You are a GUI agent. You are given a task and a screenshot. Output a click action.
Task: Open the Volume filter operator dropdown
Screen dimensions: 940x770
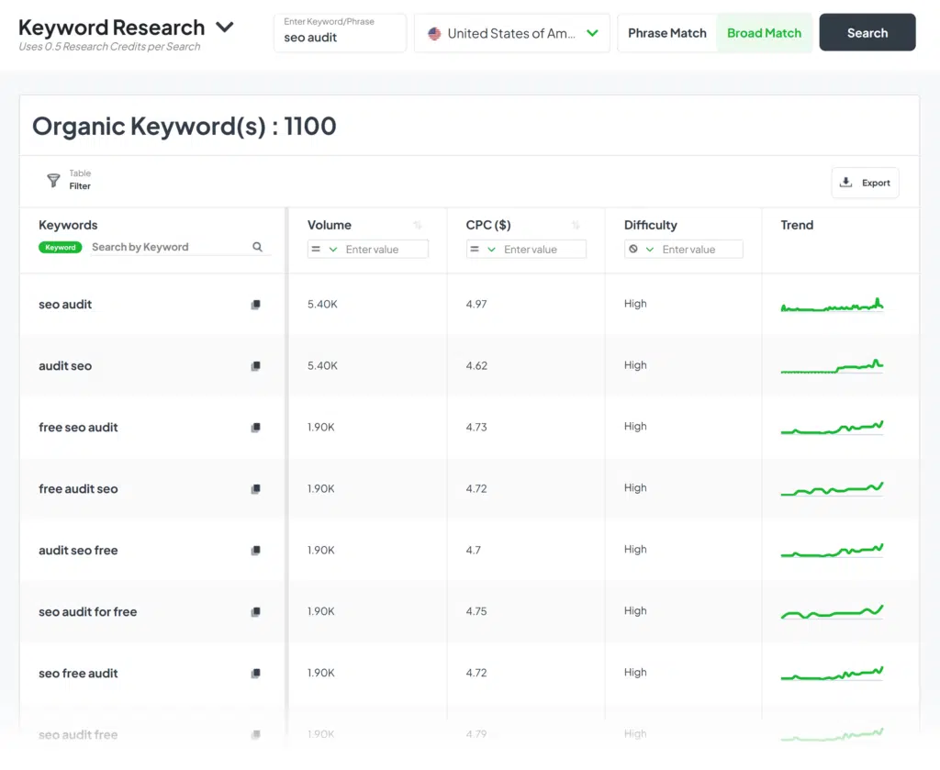324,250
